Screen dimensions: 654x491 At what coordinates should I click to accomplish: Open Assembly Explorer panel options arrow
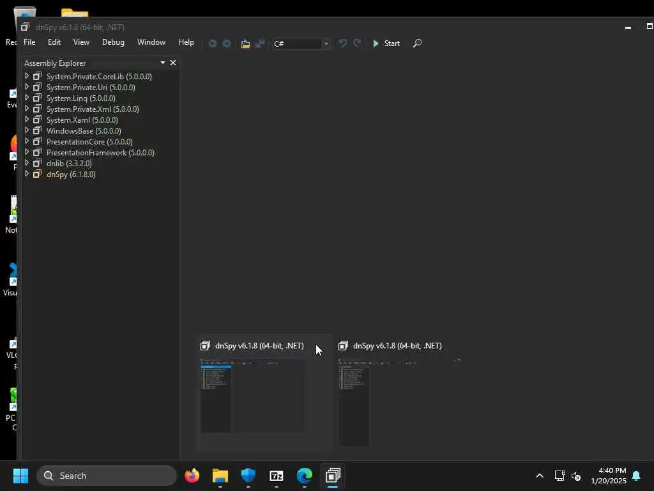pos(163,63)
